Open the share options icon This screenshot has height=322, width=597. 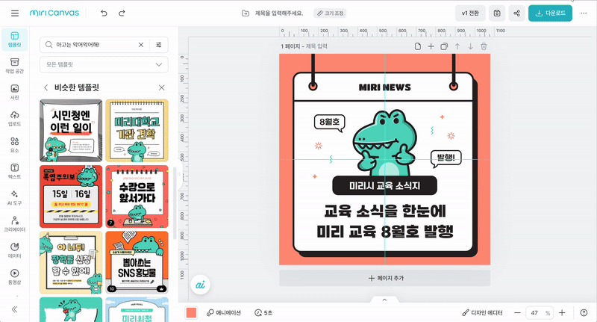[x=516, y=13]
